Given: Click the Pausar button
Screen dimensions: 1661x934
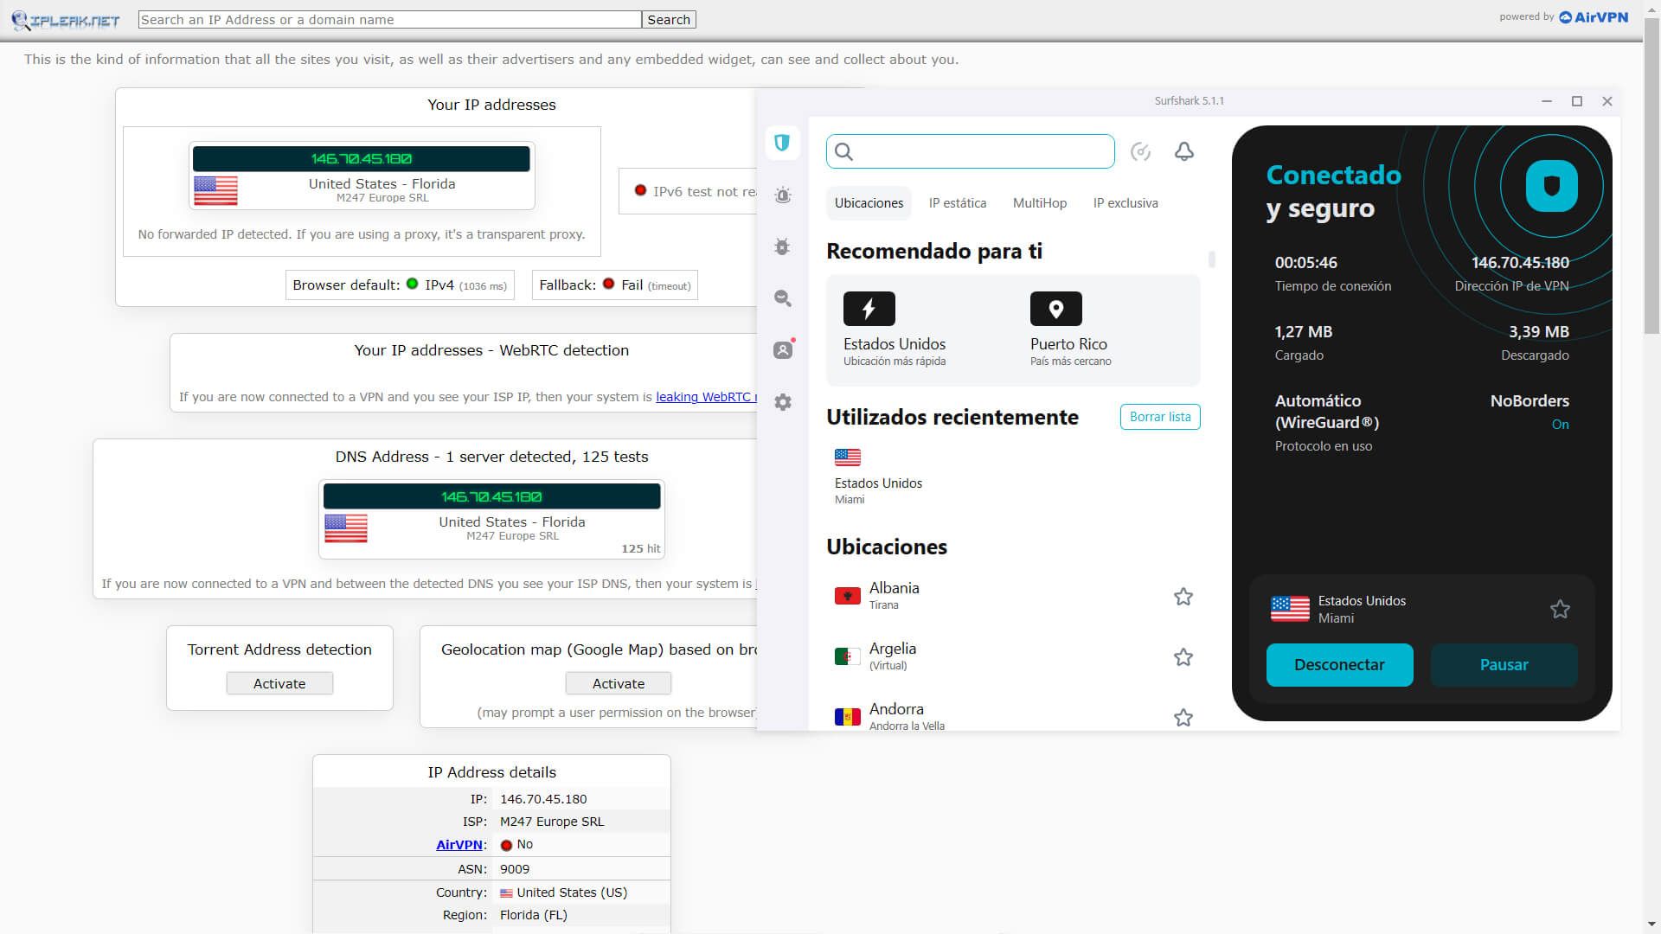Looking at the screenshot, I should 1504,665.
